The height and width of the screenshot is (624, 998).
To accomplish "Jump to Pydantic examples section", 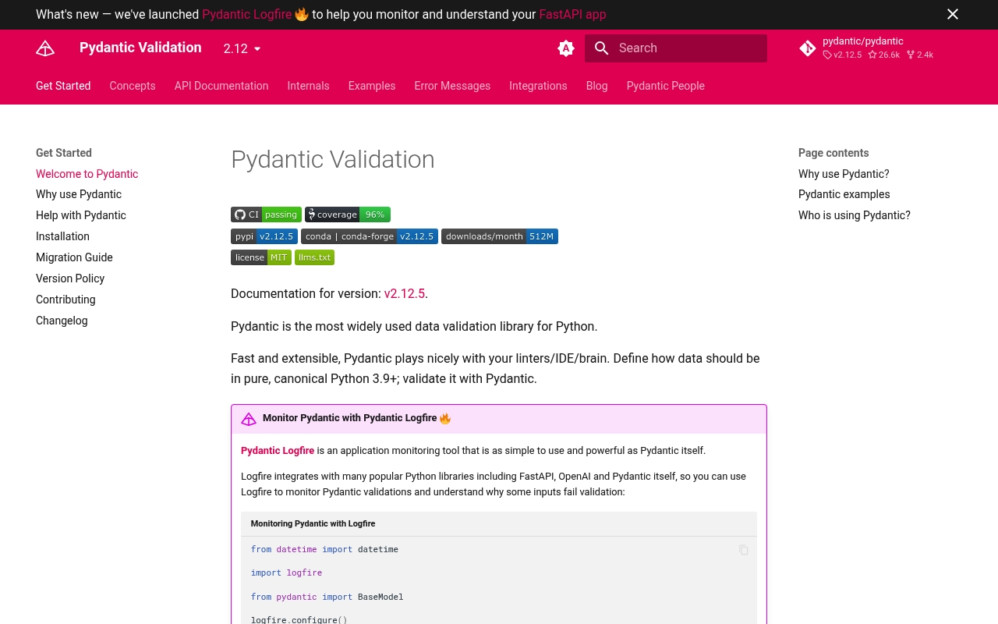I will (x=844, y=194).
